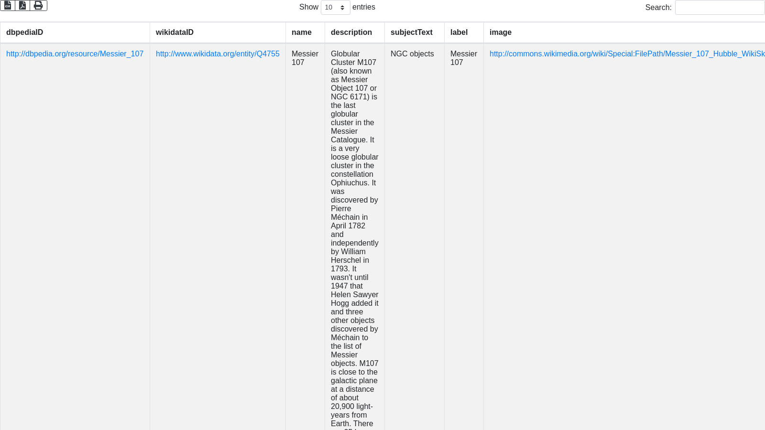
Task: Open the wikidata entity Q4755 link
Action: 218,54
